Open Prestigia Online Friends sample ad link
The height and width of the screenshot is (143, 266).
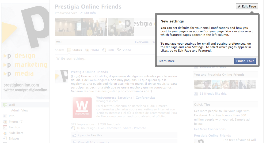click(x=212, y=136)
